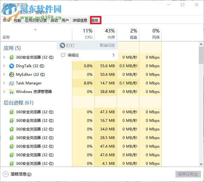This screenshot has height=182, width=204.
Task: Select the Task Manager row name
Action: point(29,83)
